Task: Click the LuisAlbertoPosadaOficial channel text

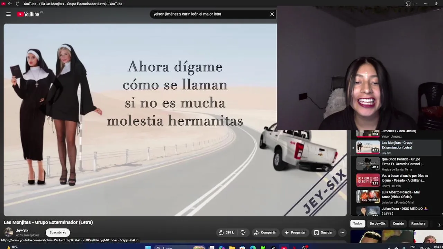Action: [x=397, y=202]
